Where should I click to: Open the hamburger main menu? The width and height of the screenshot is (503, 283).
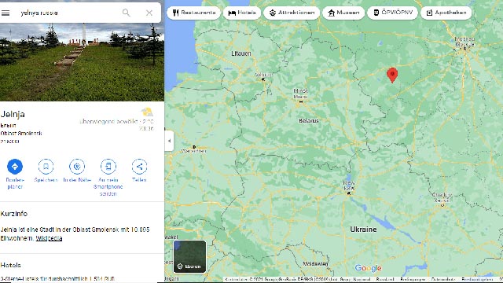pyautogui.click(x=6, y=13)
